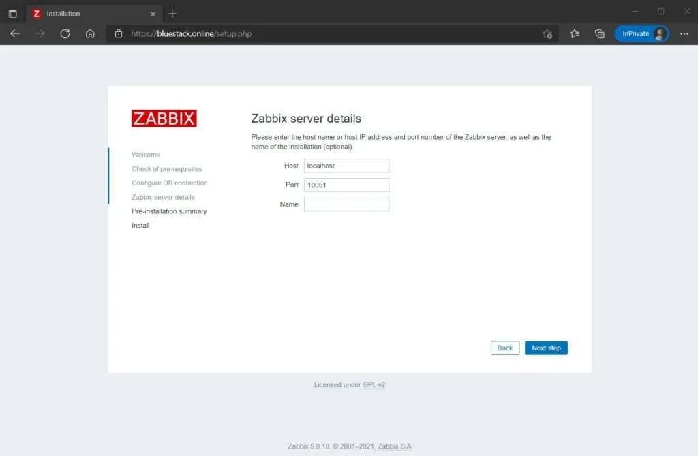Viewport: 698px width, 456px height.
Task: Toggle the vertical tabs icon
Action: pyautogui.click(x=13, y=14)
